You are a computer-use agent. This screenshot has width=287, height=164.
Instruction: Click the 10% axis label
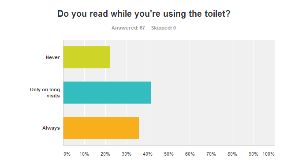tap(84, 154)
